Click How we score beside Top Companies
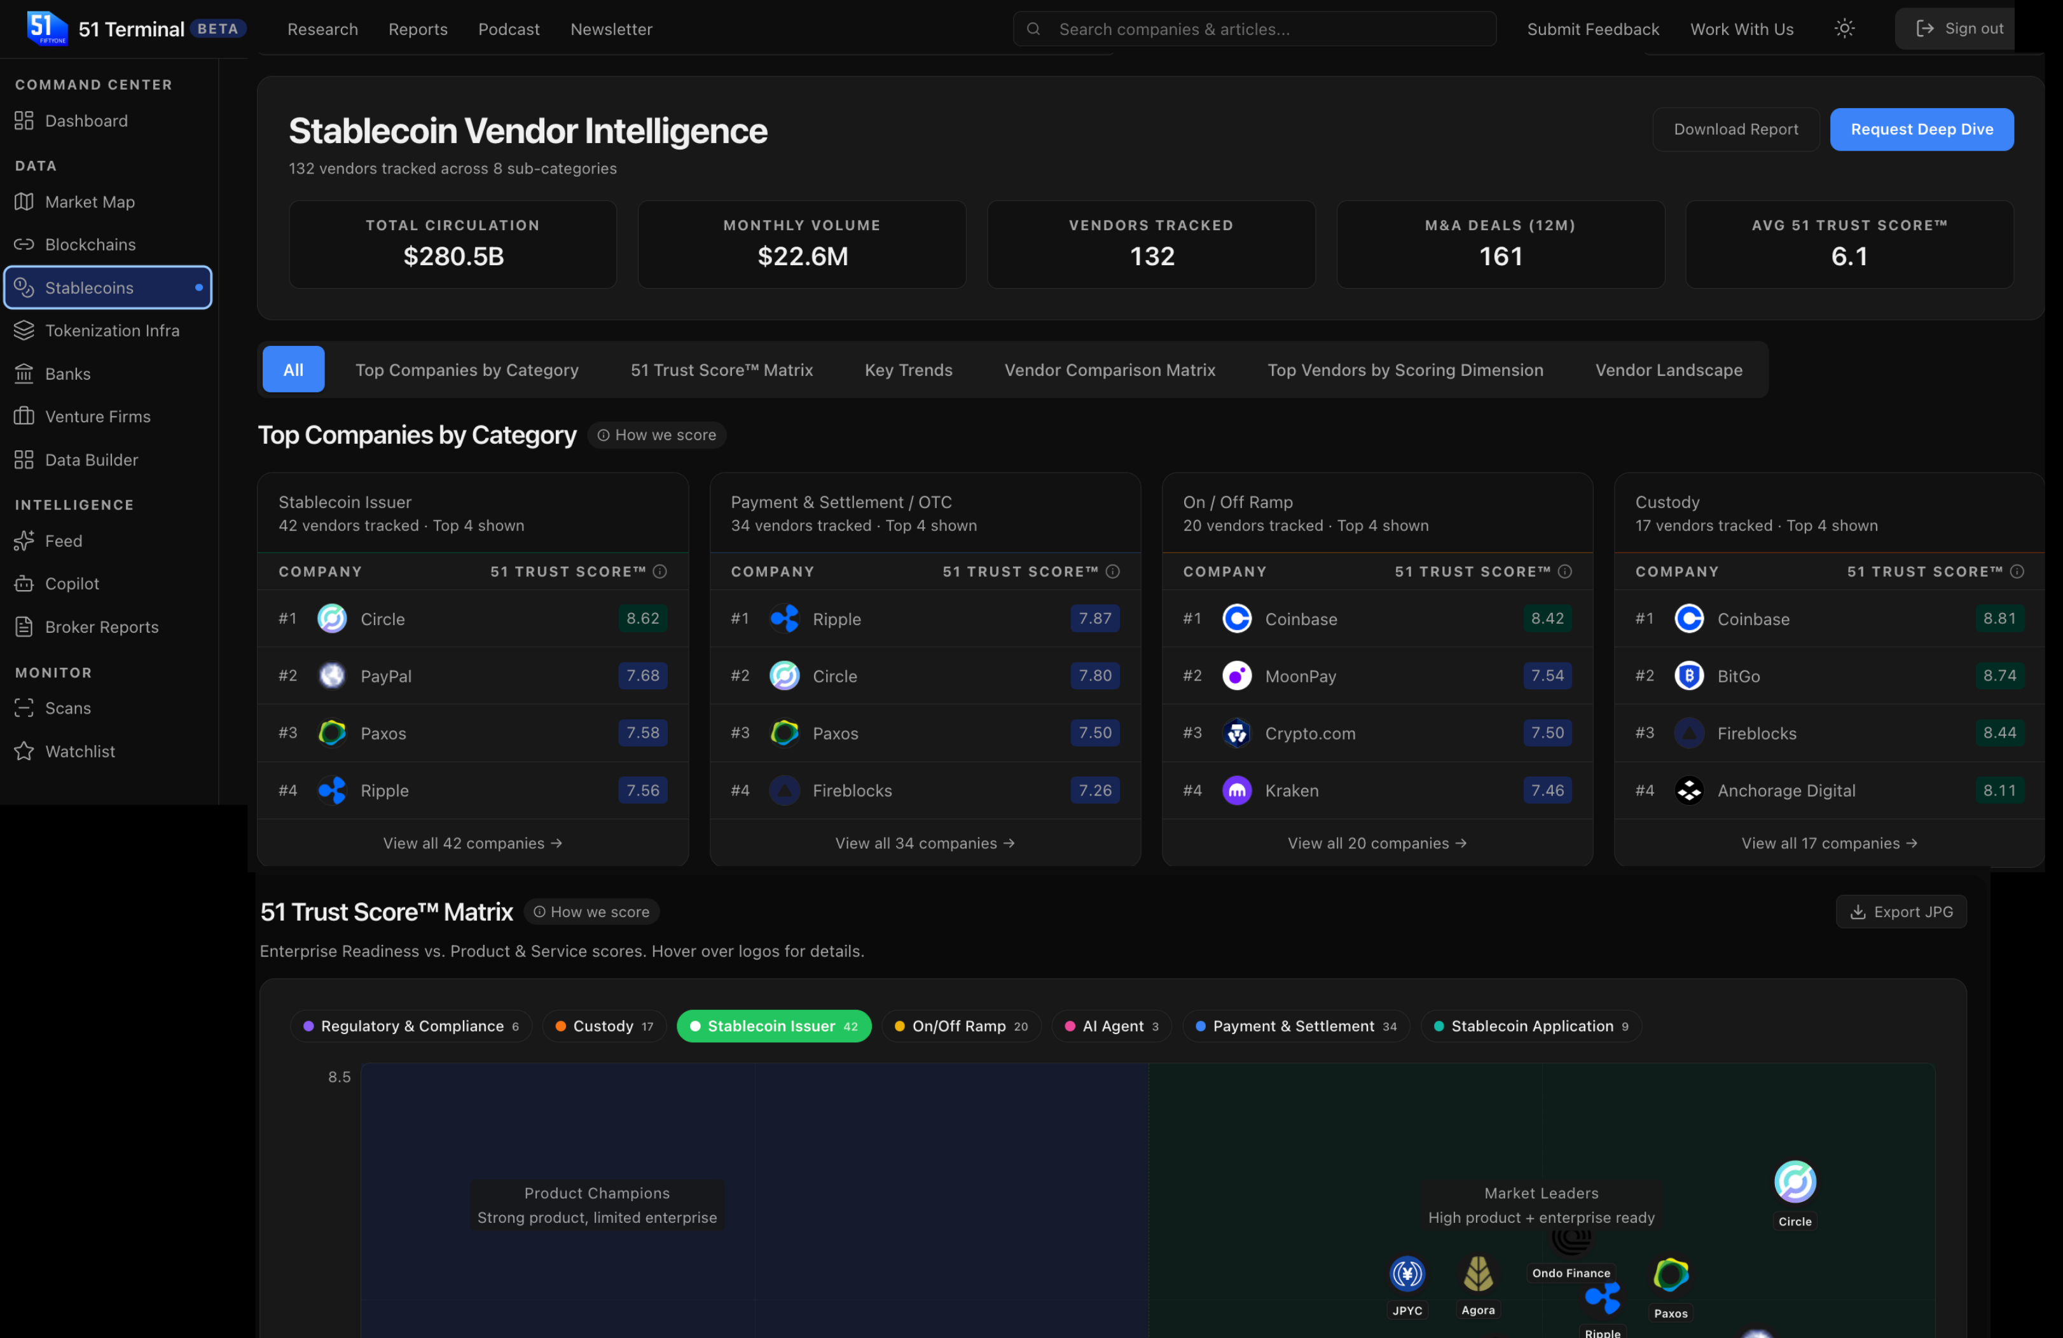Screen dimensions: 2063x1338 click(x=657, y=435)
